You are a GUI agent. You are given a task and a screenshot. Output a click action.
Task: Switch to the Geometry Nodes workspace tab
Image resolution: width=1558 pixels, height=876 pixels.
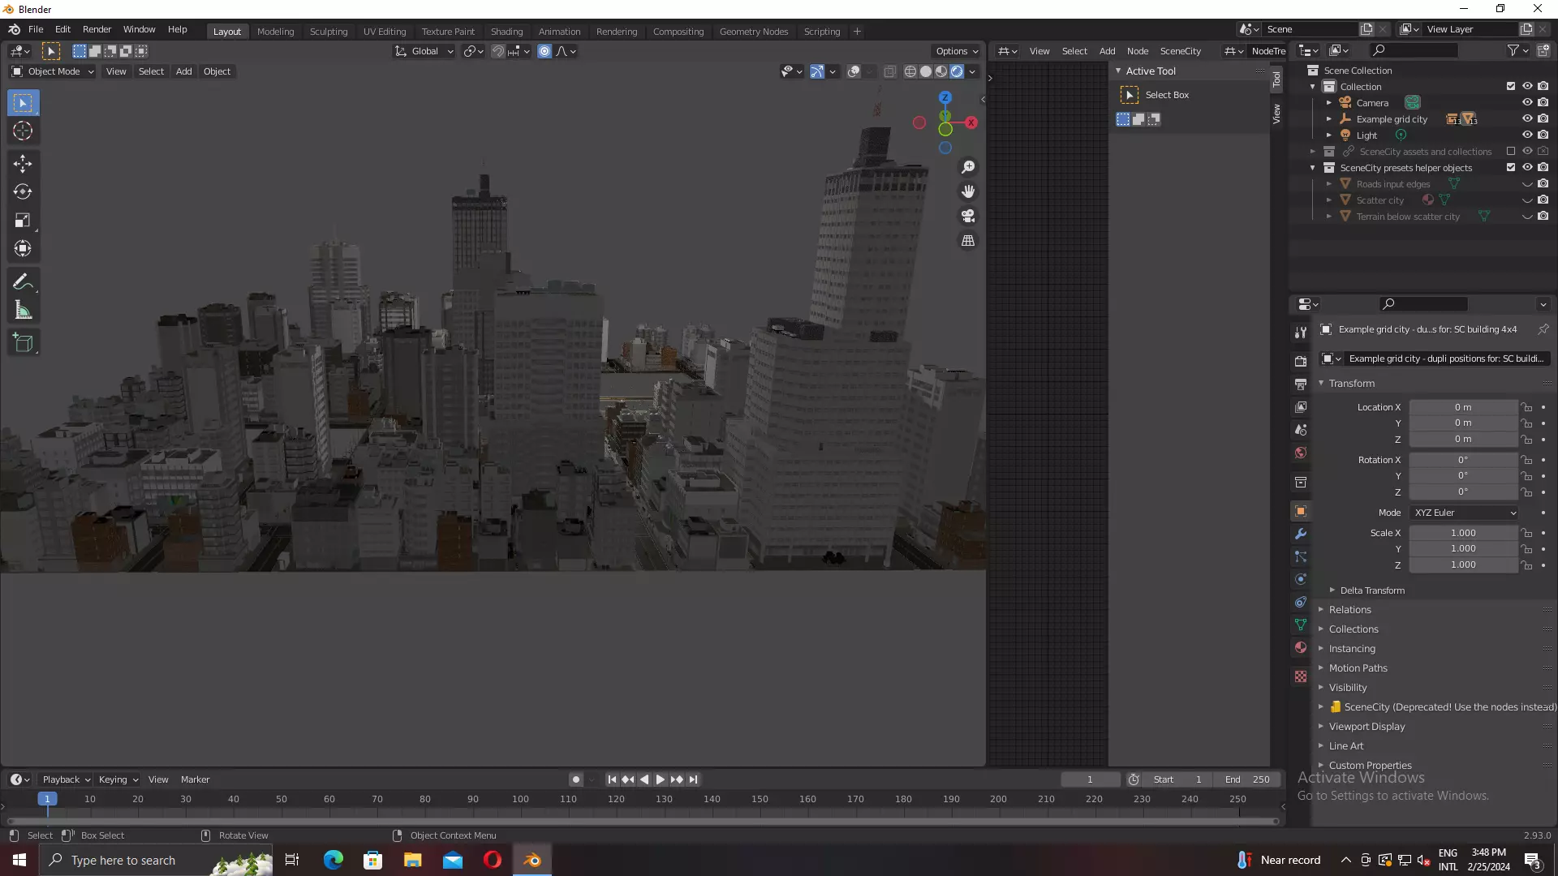[753, 32]
